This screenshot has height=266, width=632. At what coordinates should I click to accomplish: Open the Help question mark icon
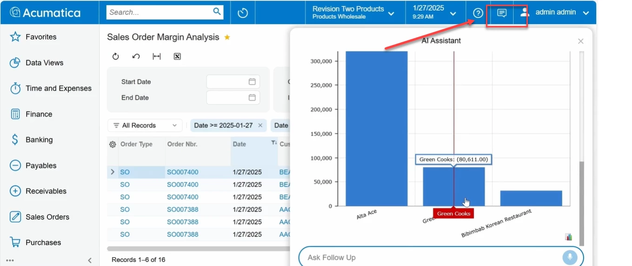click(x=478, y=13)
